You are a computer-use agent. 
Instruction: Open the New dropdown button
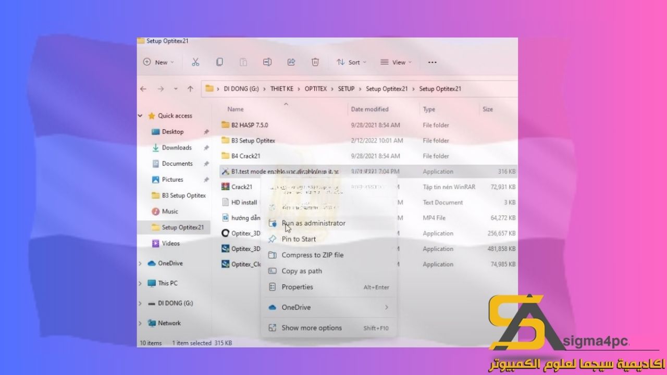click(x=158, y=62)
